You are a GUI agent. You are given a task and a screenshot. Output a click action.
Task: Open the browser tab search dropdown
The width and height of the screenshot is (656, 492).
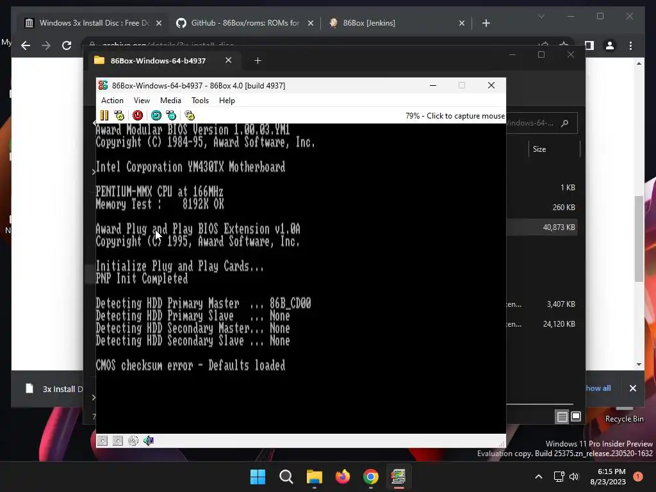[541, 16]
